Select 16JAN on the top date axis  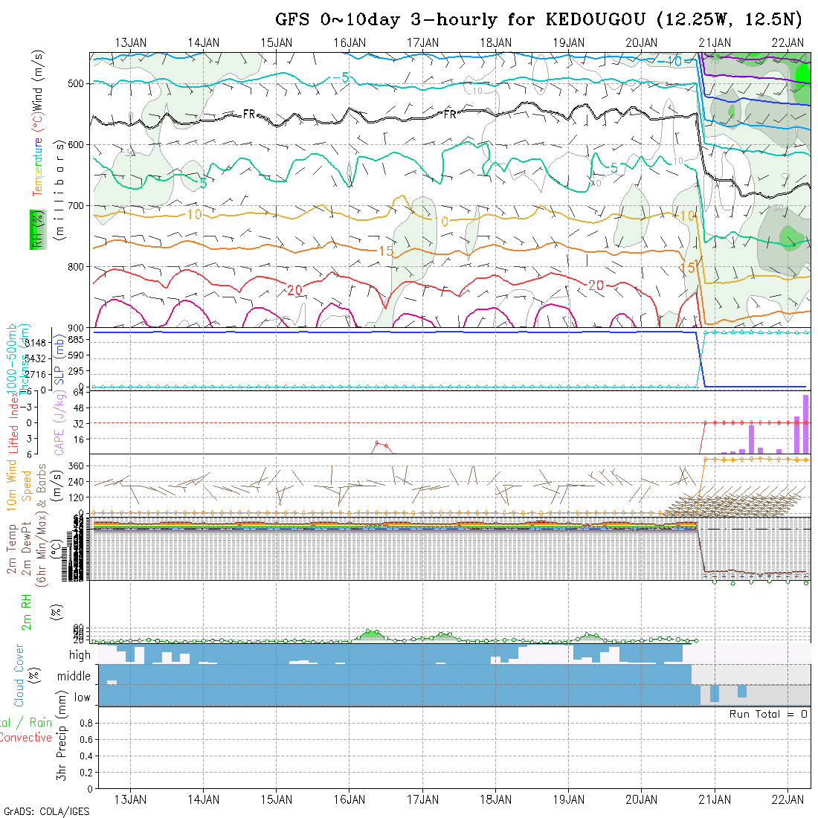click(350, 42)
